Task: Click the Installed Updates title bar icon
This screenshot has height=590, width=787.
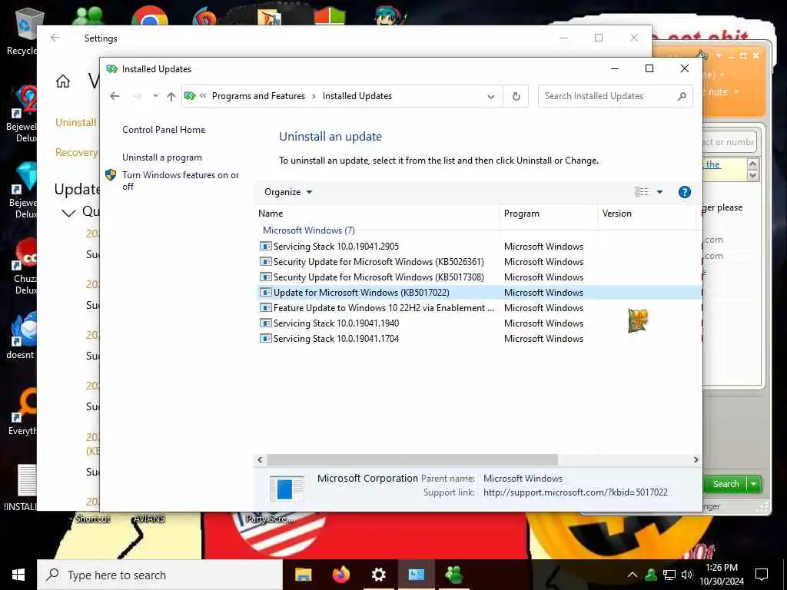Action: (x=112, y=68)
